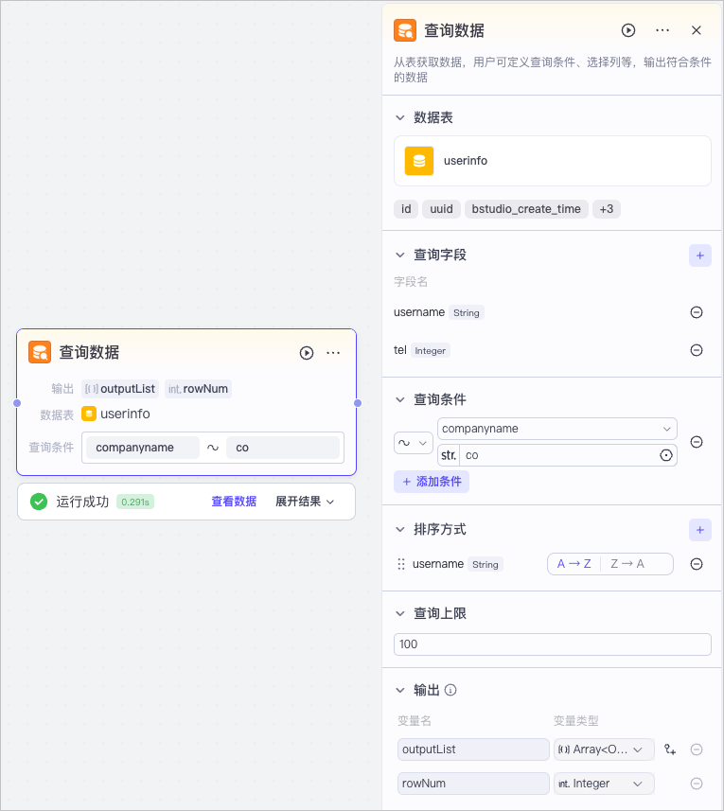Screen dimensions: 724x811
Task: Click the id column tag
Action: pyautogui.click(x=406, y=209)
